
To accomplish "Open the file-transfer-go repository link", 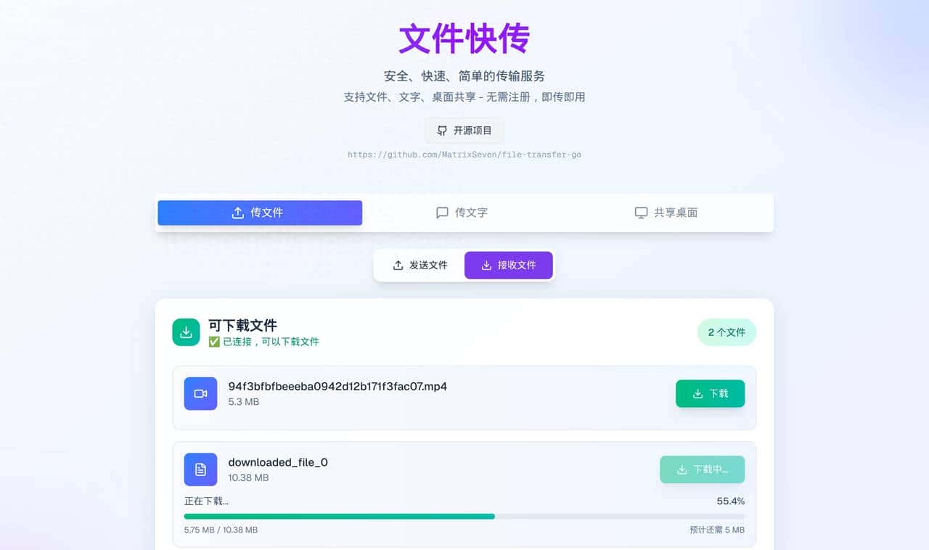I will (464, 154).
